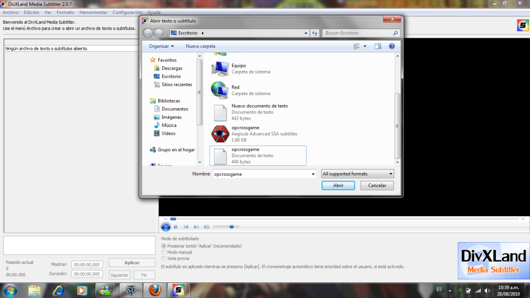Select the Vista previa radio option

click(x=164, y=259)
